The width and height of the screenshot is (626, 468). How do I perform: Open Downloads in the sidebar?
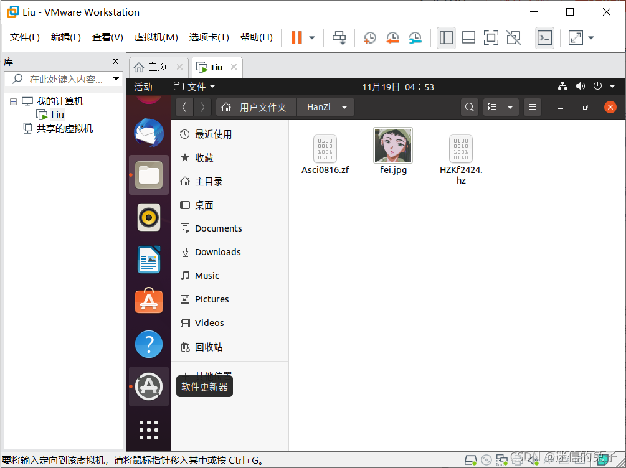230,252
